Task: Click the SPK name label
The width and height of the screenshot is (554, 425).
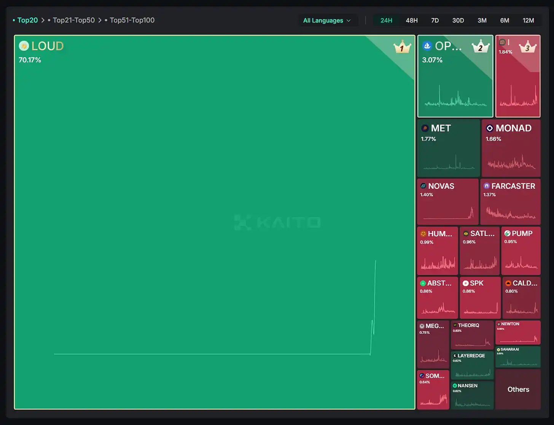Action: [477, 283]
